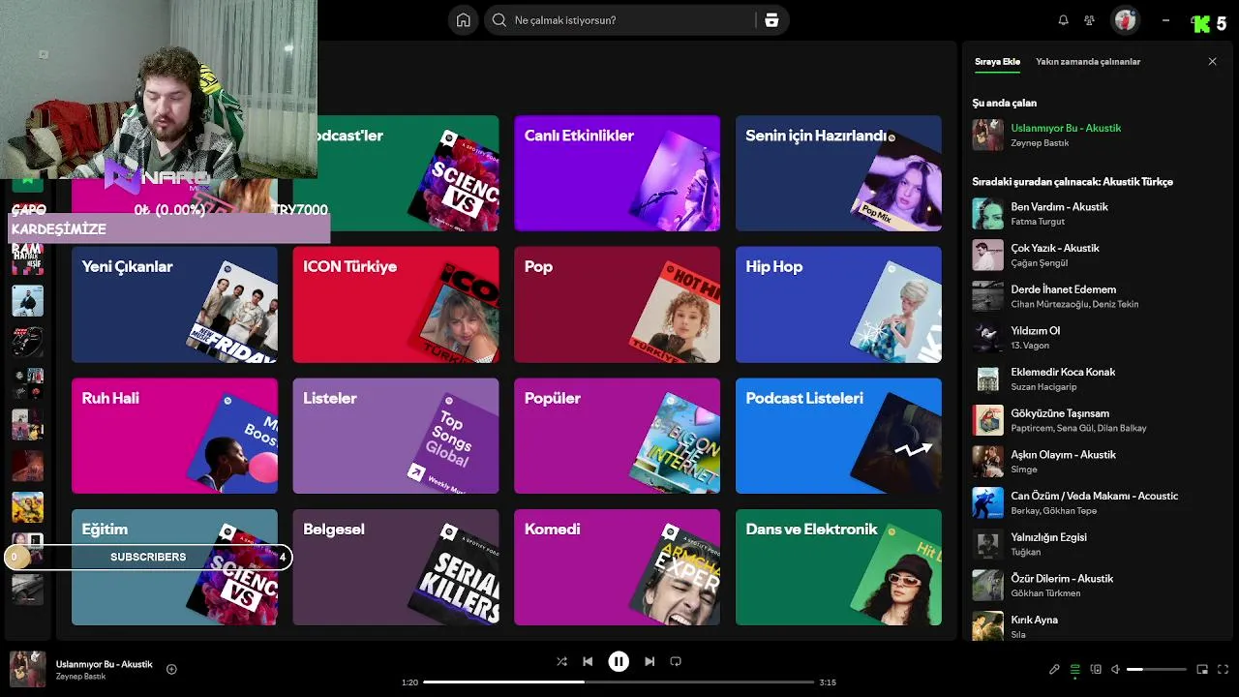Open artist Simge in queue
The height and width of the screenshot is (697, 1239).
coord(1024,470)
